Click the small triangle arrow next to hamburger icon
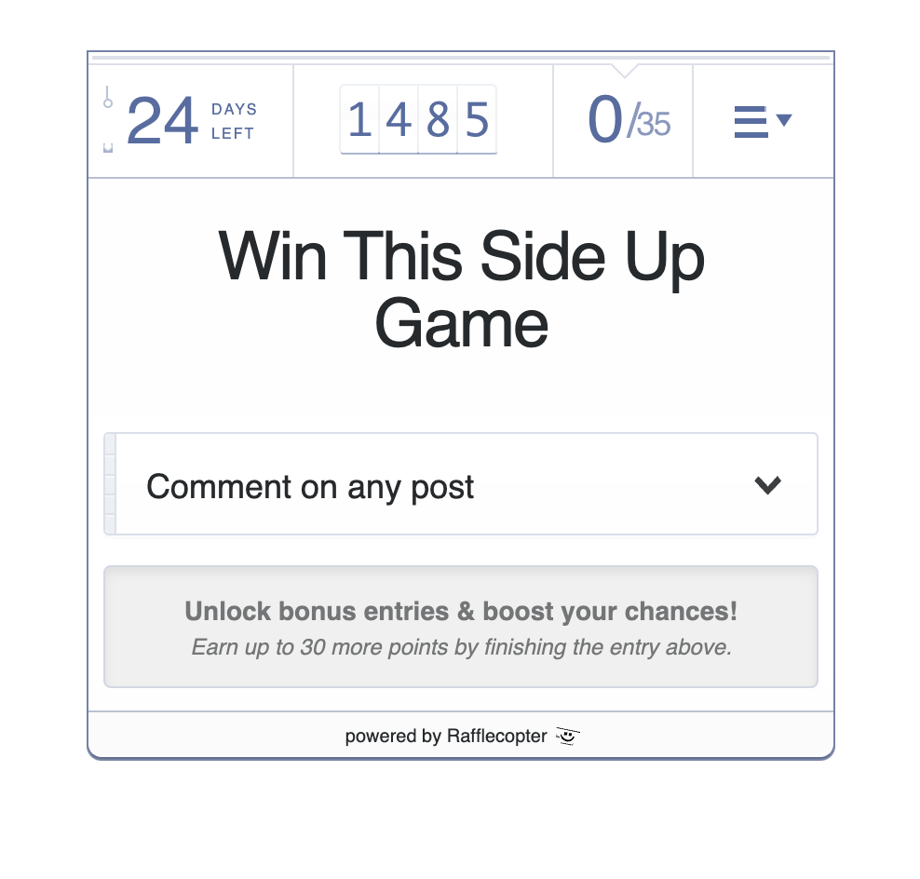The image size is (920, 879). pyautogui.click(x=784, y=120)
